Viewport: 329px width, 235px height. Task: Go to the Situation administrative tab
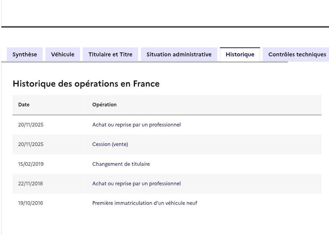(179, 54)
